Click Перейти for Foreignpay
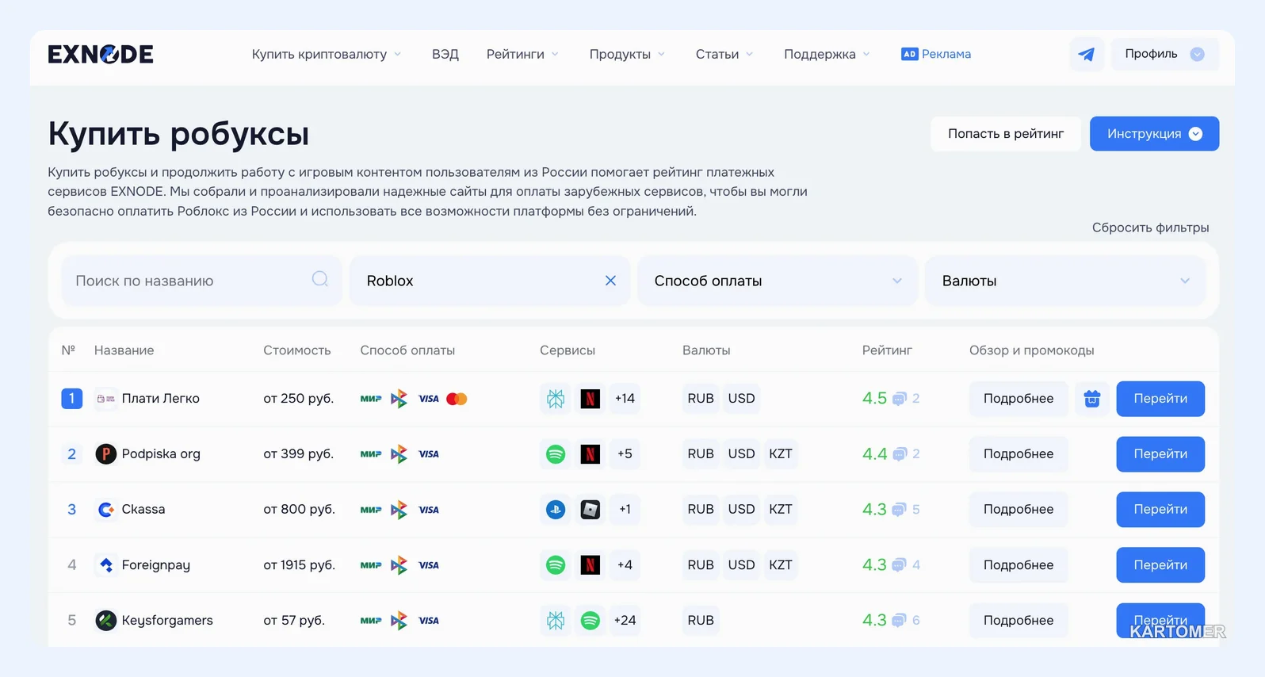The image size is (1265, 677). (x=1160, y=565)
